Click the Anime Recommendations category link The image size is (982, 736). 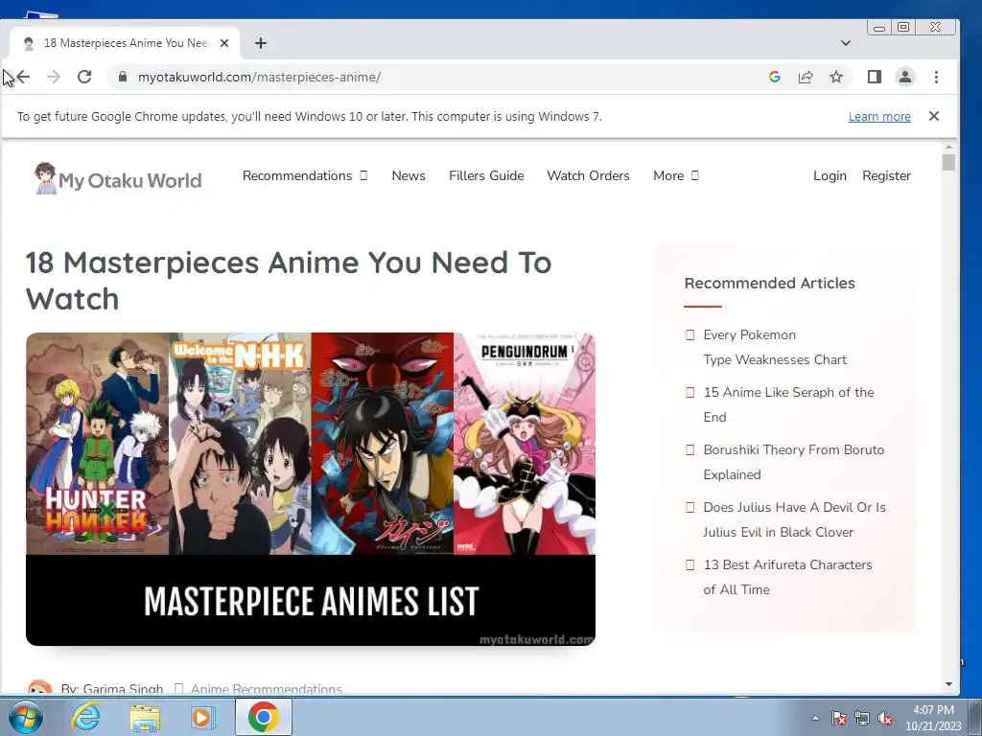click(267, 688)
